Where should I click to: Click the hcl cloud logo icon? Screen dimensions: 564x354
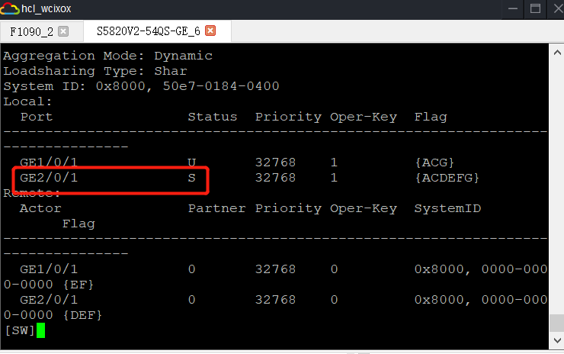9,8
